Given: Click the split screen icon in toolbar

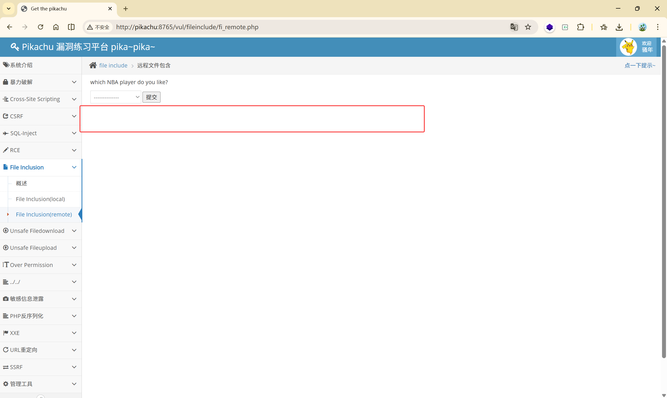Looking at the screenshot, I should 71,27.
